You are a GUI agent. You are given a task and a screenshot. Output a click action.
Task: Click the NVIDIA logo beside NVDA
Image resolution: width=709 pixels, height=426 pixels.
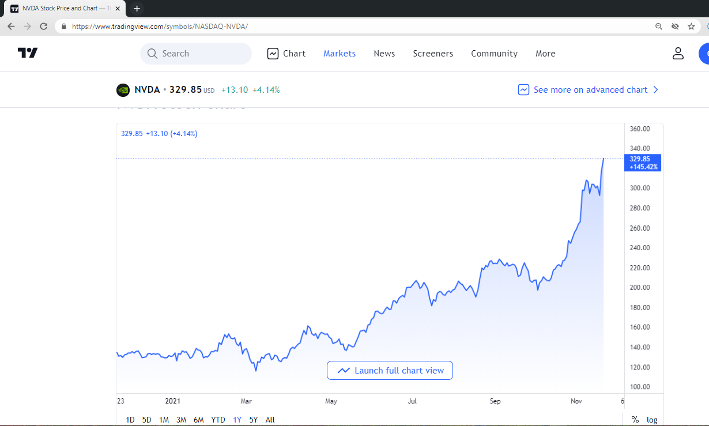[123, 90]
